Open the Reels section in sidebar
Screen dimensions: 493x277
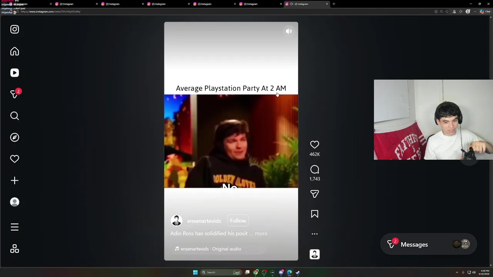(x=15, y=73)
